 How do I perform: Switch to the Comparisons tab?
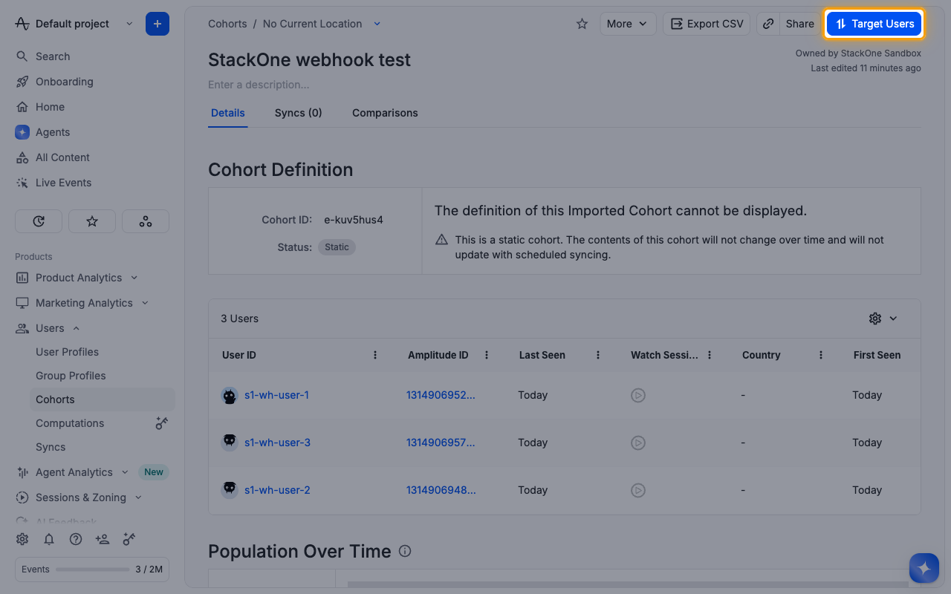click(385, 113)
